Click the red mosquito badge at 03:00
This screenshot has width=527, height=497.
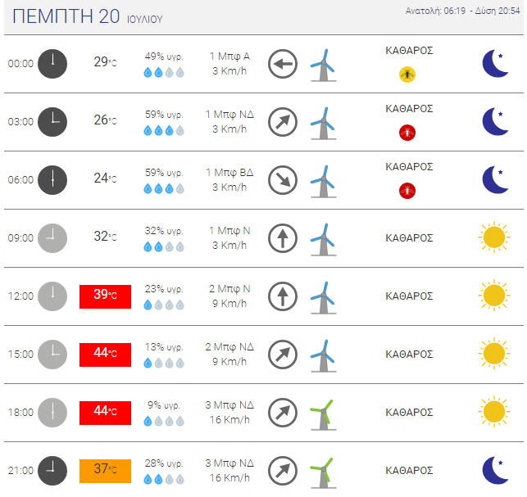[407, 133]
